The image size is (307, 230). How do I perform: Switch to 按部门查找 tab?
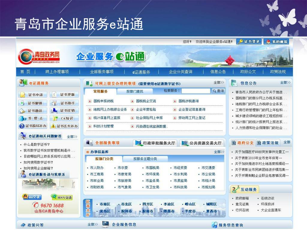135,91
